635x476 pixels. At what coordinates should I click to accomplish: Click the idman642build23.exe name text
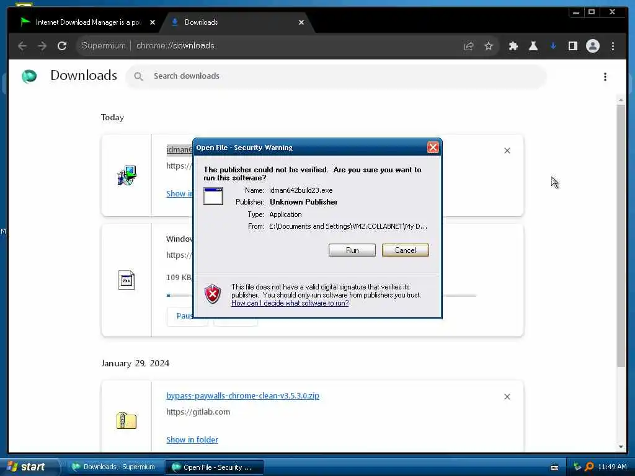tap(301, 190)
